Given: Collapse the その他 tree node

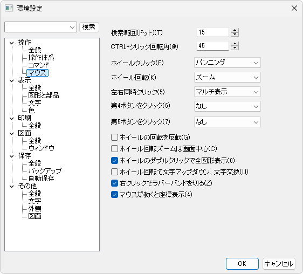Looking at the screenshot, I should (x=12, y=186).
